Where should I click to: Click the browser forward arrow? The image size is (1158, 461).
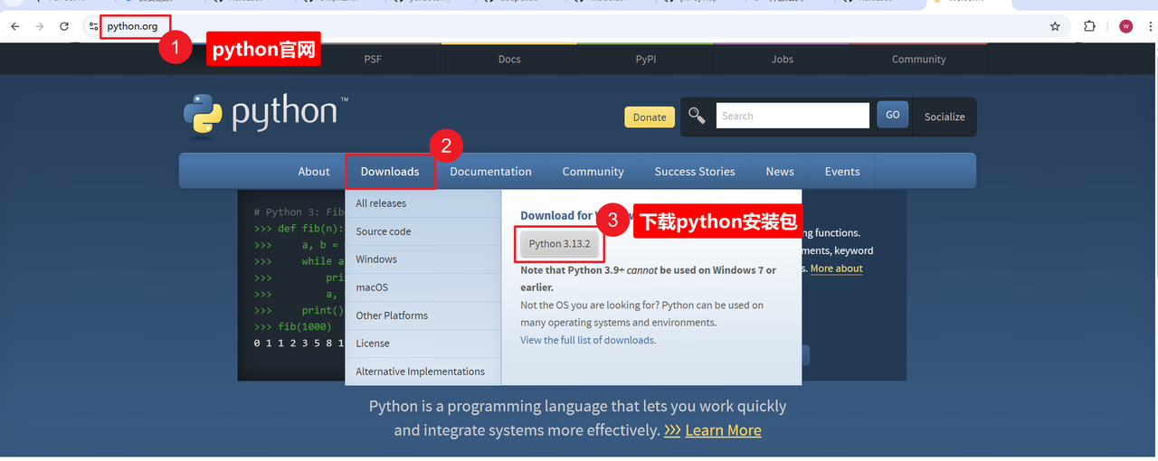click(39, 26)
